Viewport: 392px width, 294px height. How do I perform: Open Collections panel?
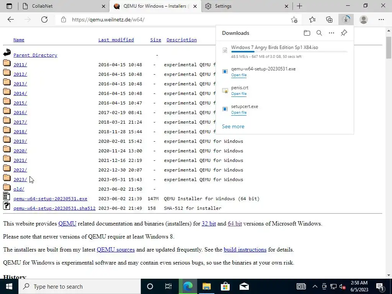click(x=329, y=20)
